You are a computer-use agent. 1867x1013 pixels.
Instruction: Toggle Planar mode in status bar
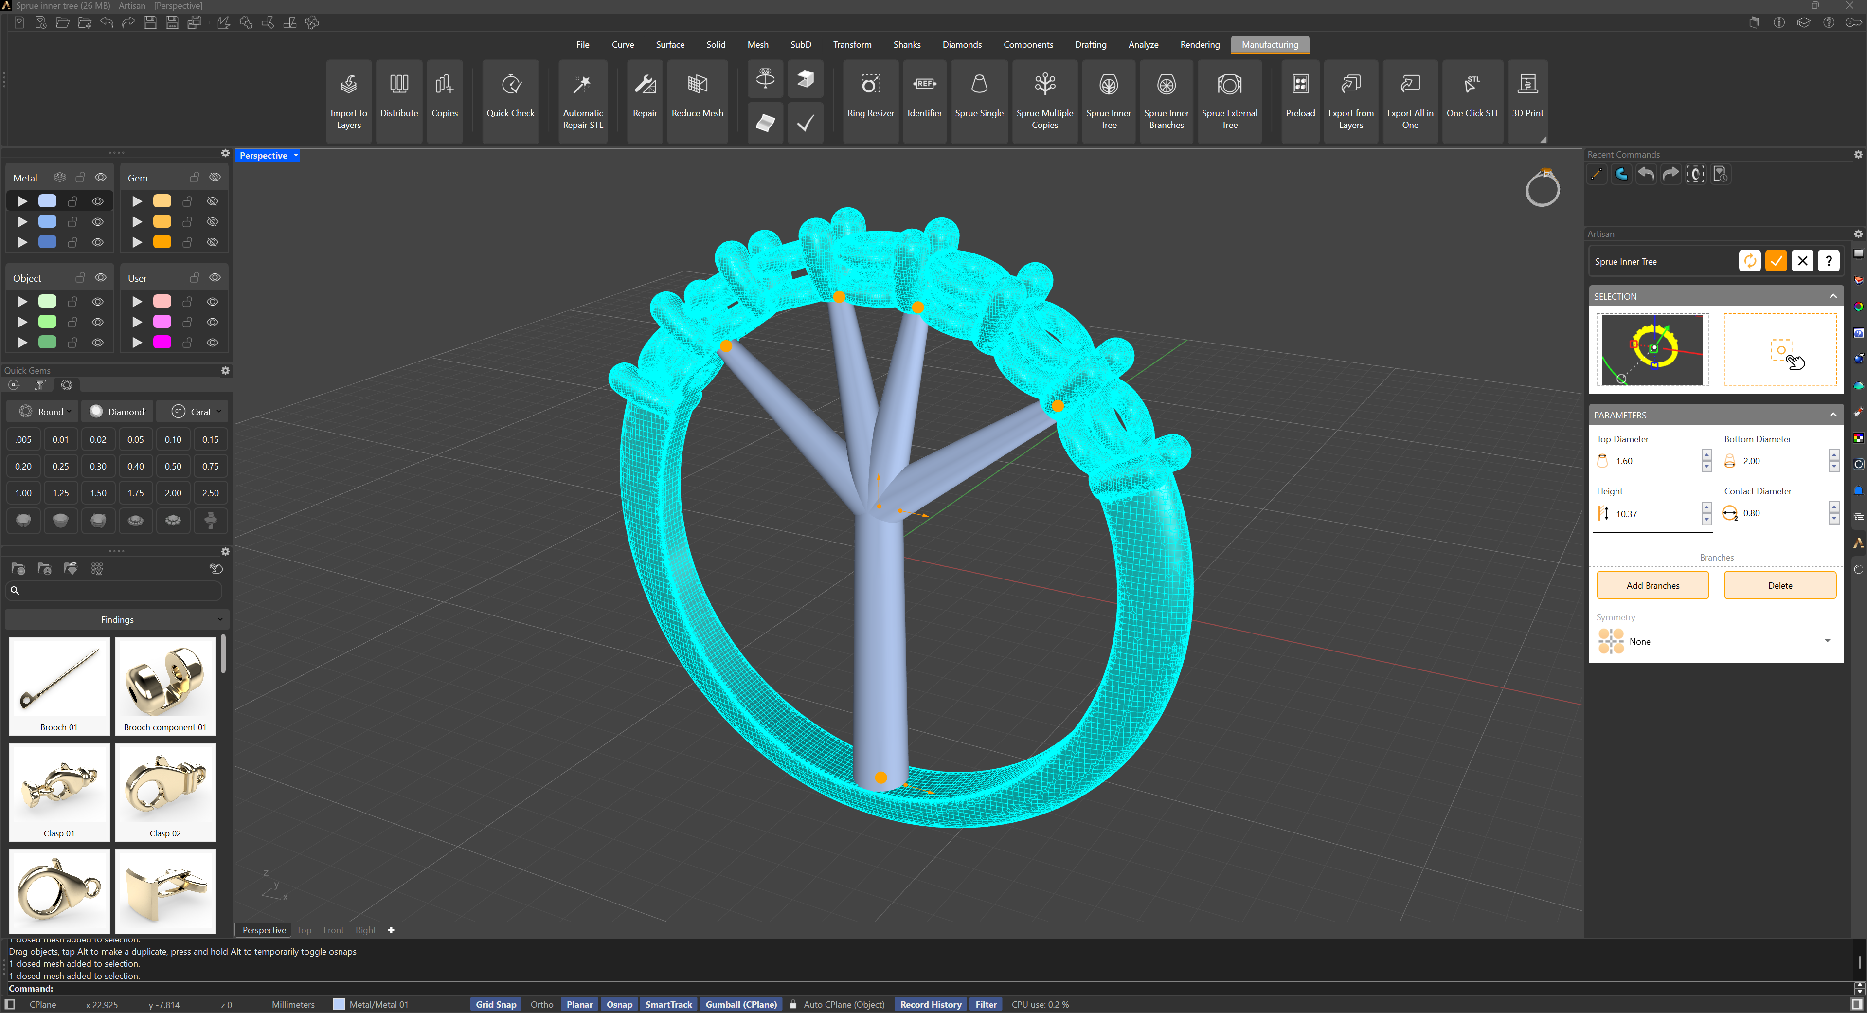click(x=579, y=1004)
